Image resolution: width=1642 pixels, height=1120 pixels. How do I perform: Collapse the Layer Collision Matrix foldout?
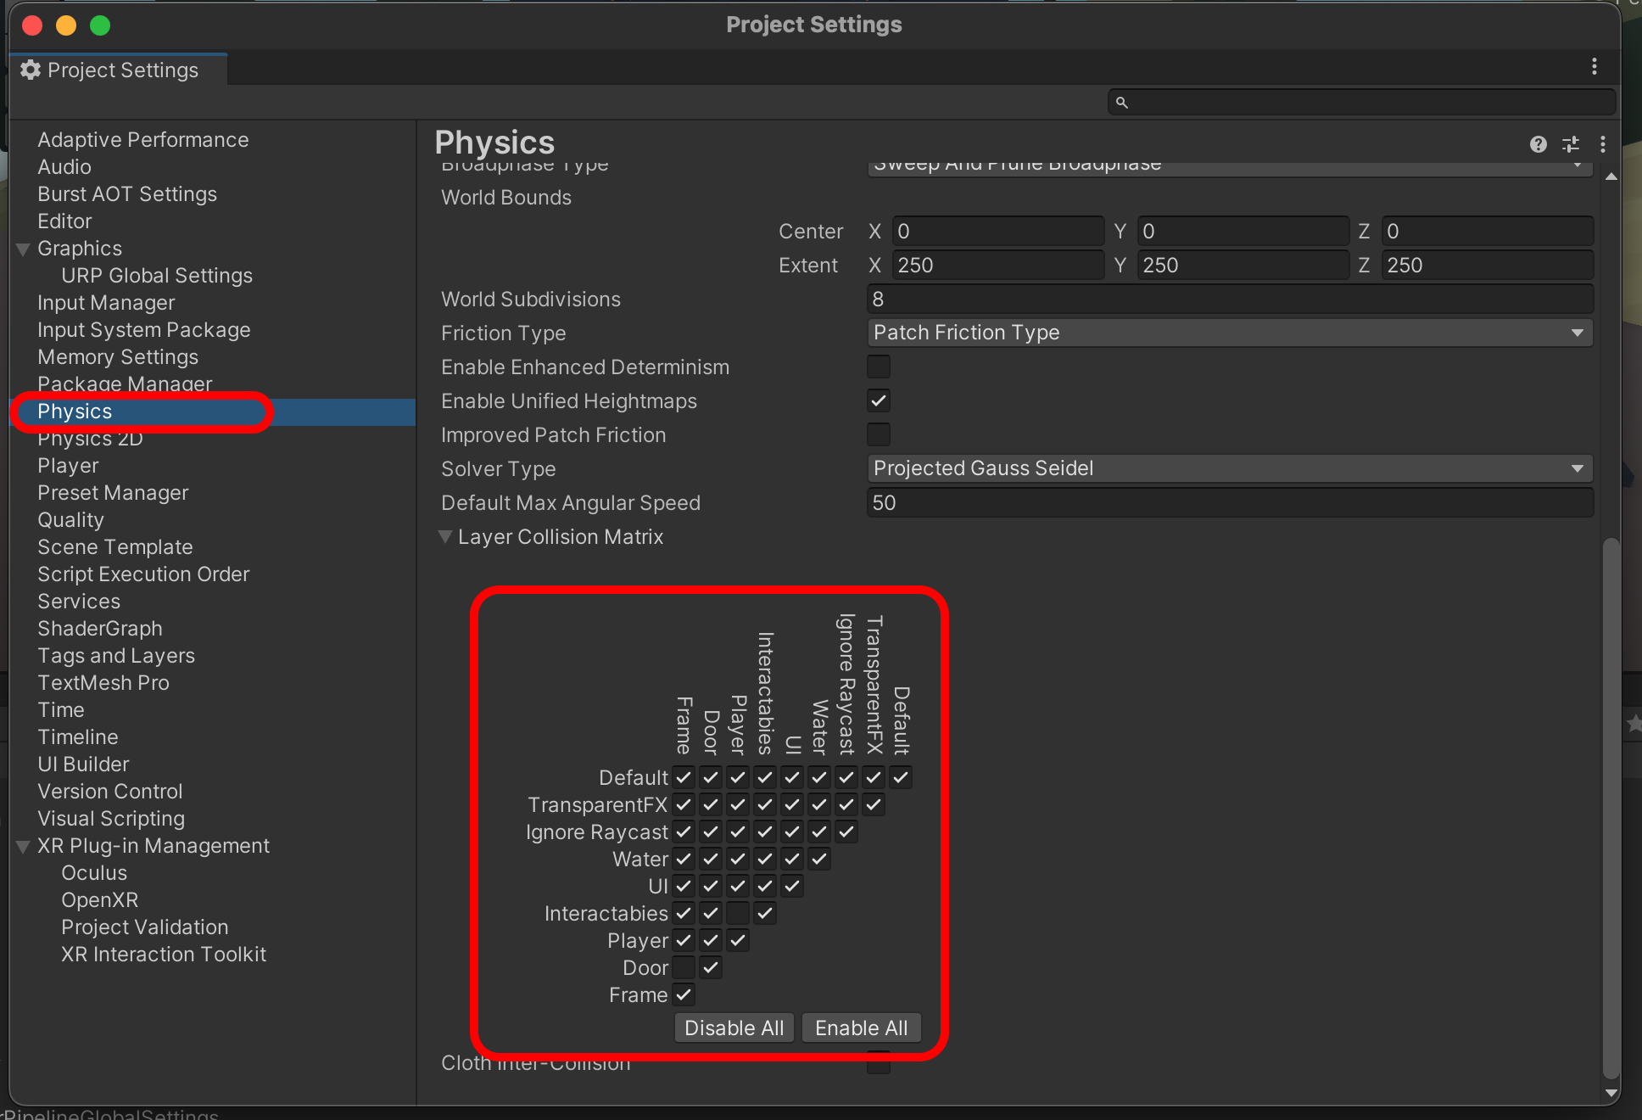(445, 537)
